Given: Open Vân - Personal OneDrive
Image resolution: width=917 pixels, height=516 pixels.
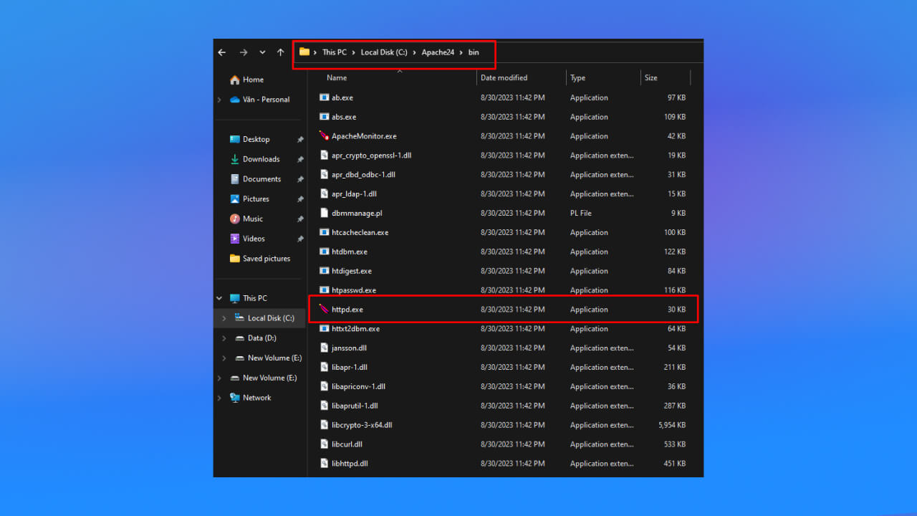Looking at the screenshot, I should [x=266, y=100].
